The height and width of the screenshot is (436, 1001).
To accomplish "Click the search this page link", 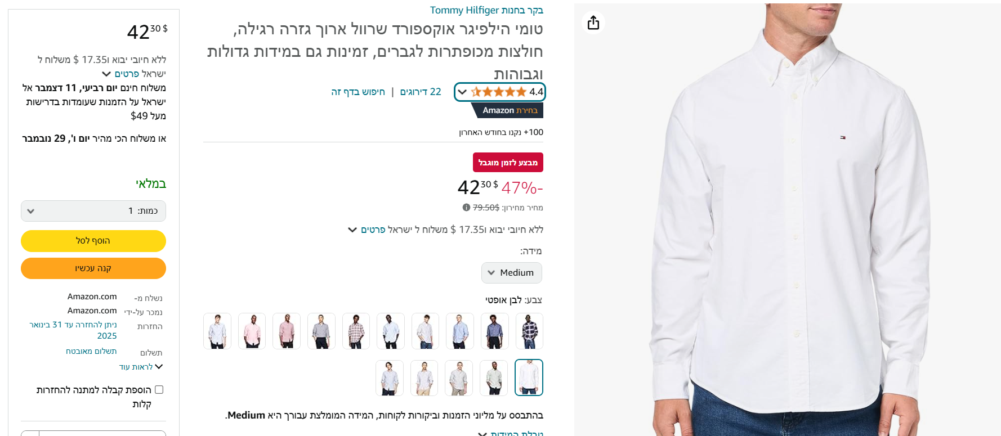I will coord(358,92).
